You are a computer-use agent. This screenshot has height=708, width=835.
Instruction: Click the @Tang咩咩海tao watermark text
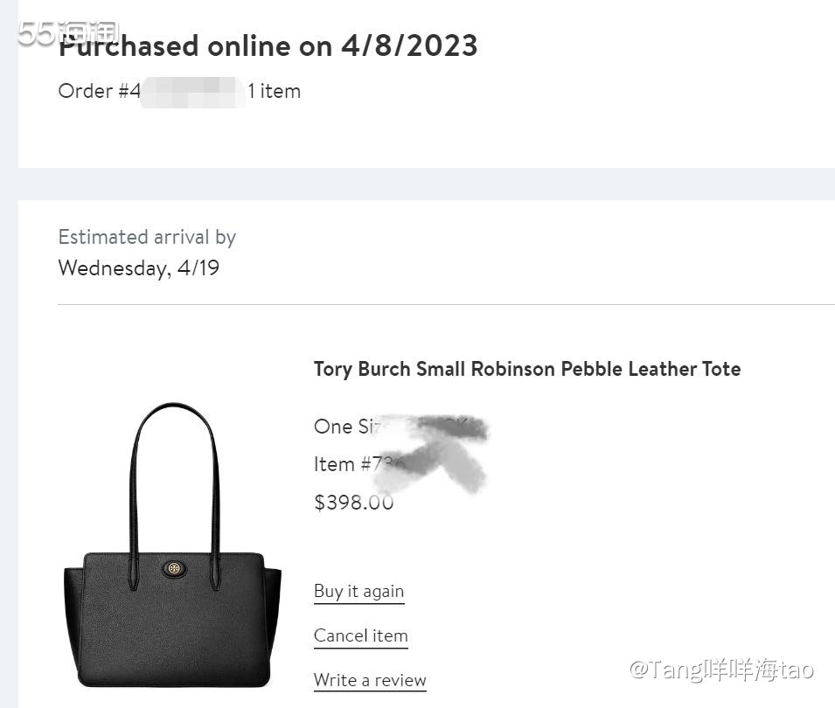click(721, 670)
